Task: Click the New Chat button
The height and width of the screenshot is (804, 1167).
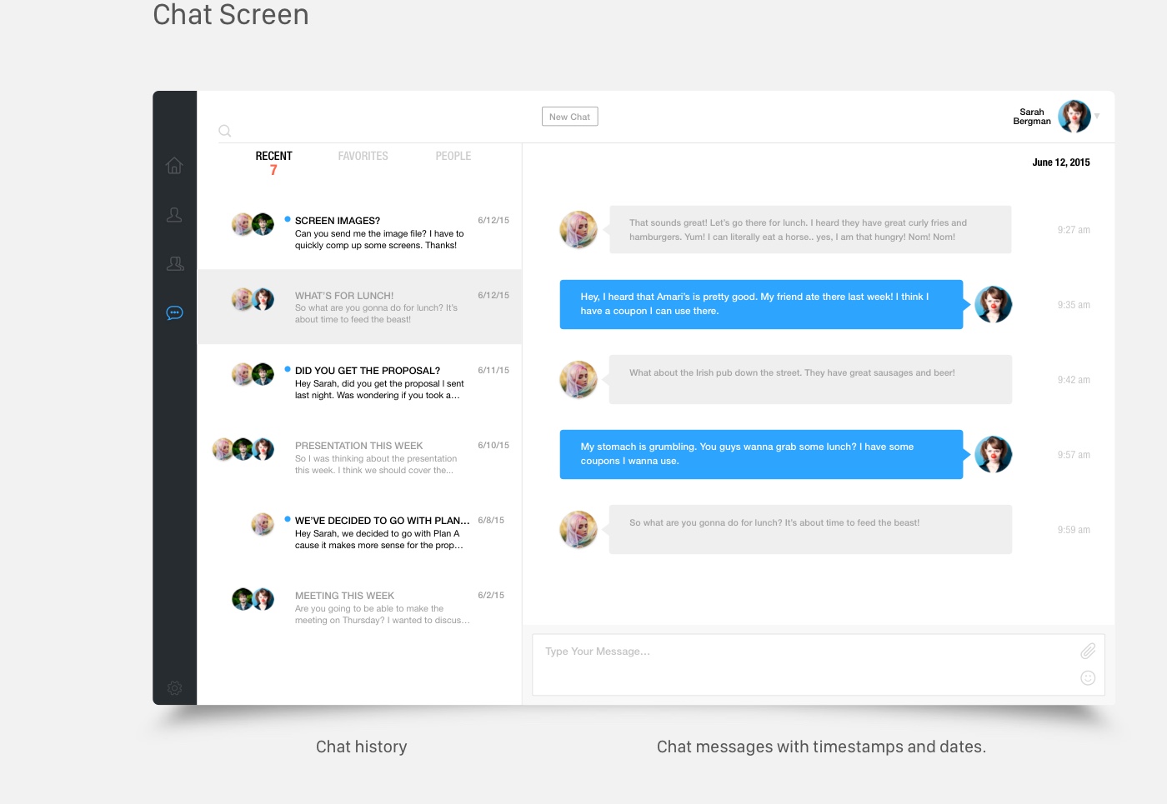Action: click(569, 117)
